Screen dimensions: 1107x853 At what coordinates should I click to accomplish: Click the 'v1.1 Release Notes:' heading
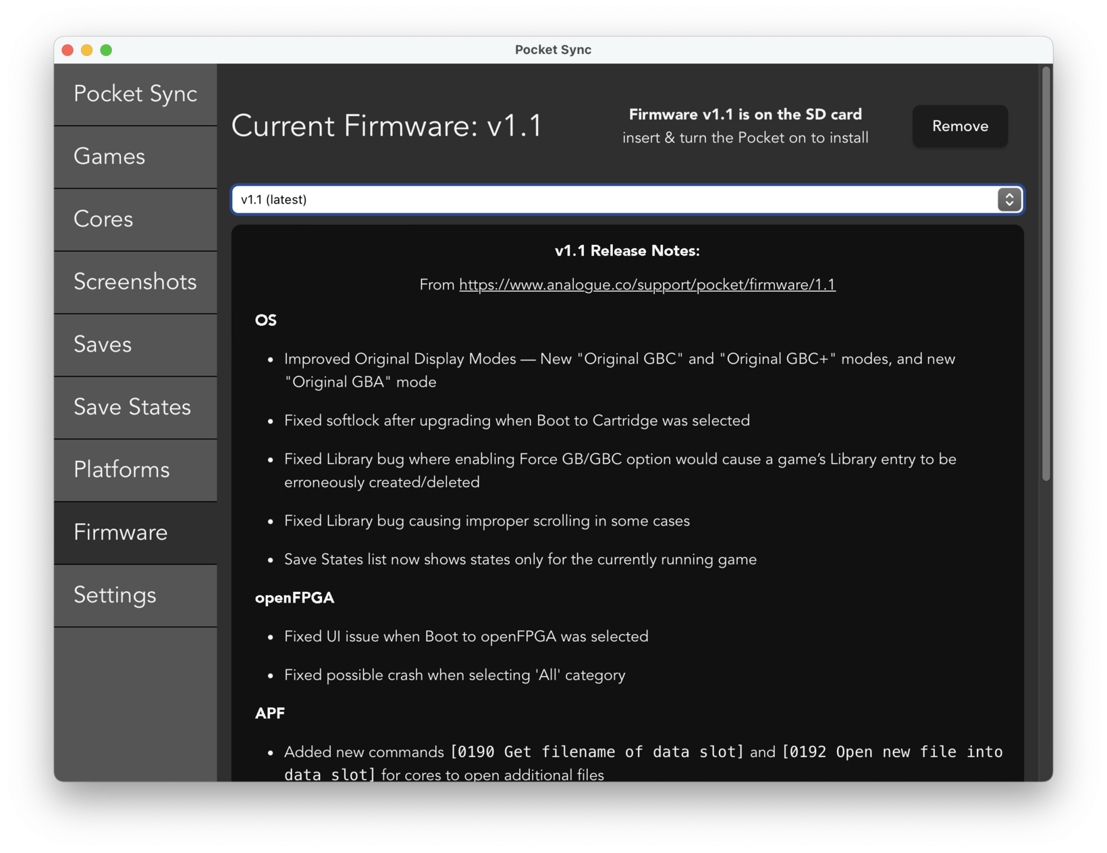click(627, 251)
